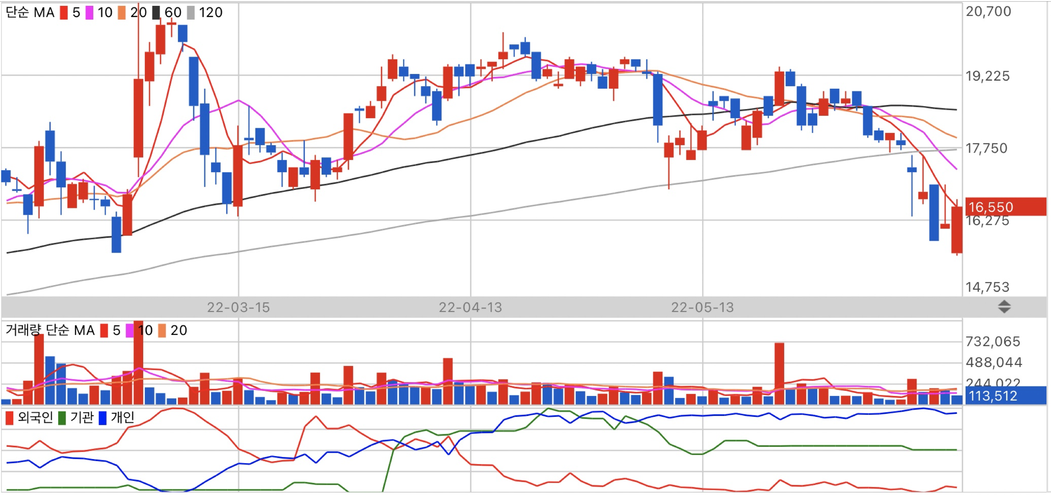The width and height of the screenshot is (1051, 495).
Task: Click the red 5-day MA legend swatch
Action: [64, 13]
